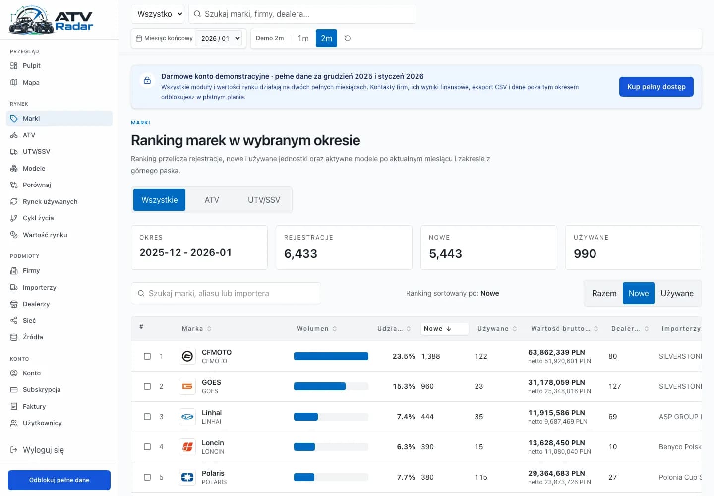Click the ATV Radar logo
714x496 pixels.
(51, 20)
